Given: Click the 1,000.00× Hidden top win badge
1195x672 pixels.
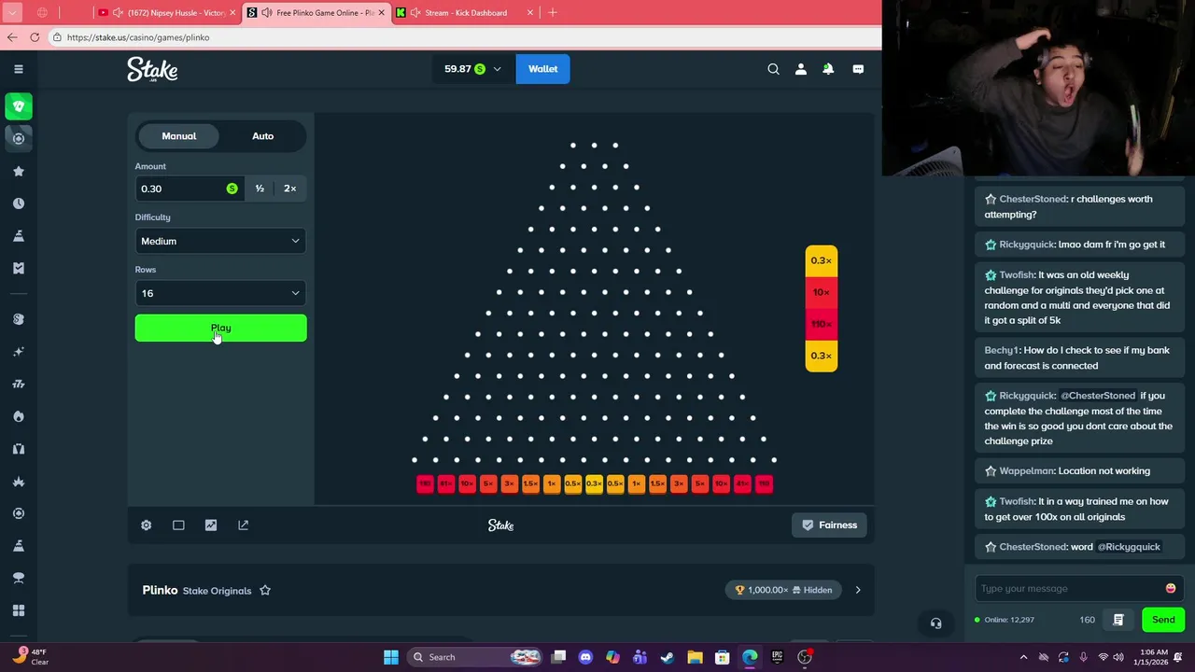Looking at the screenshot, I should (784, 590).
